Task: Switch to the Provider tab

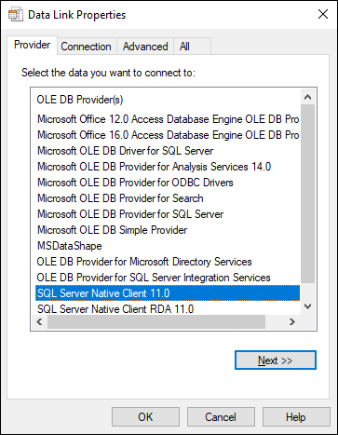Action: [32, 45]
